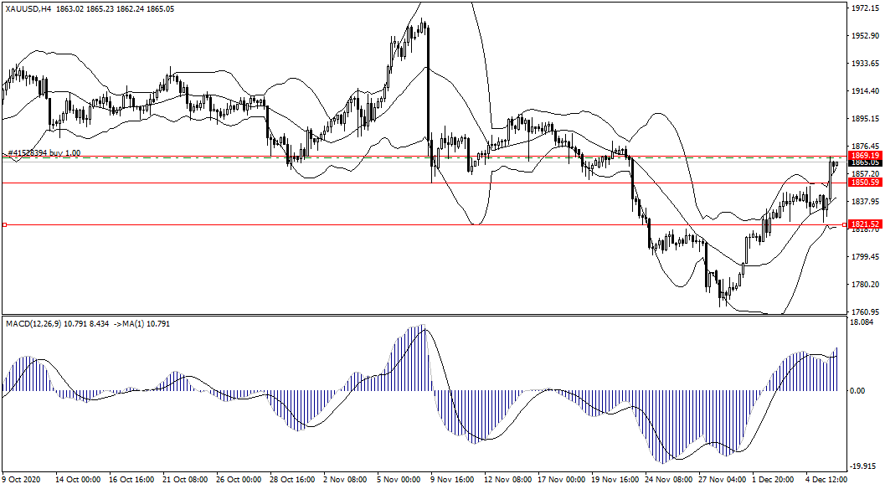Click the black 1865.05 current price tag
The width and height of the screenshot is (885, 489).
tap(863, 163)
